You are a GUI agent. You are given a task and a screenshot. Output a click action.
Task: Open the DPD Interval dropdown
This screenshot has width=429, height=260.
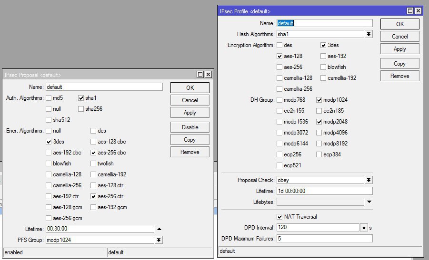point(364,228)
